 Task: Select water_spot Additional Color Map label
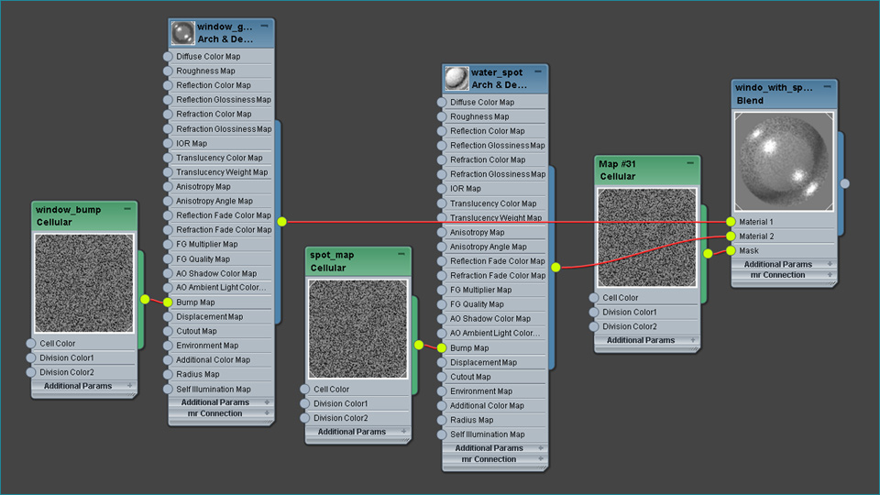(487, 406)
